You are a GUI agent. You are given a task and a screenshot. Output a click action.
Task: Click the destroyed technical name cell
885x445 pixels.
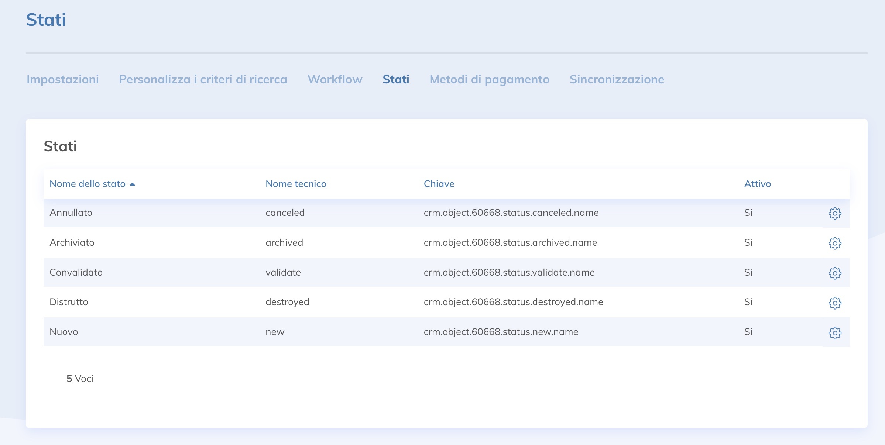(287, 302)
